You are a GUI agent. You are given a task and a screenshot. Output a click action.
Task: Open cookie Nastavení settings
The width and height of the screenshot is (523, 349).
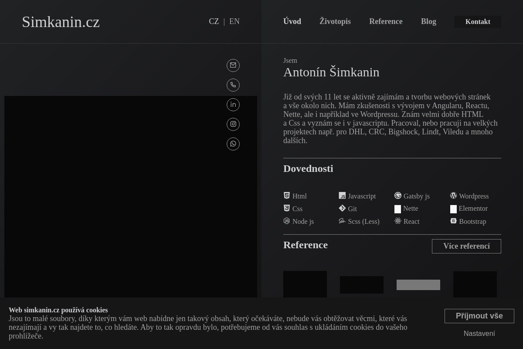coord(479,333)
